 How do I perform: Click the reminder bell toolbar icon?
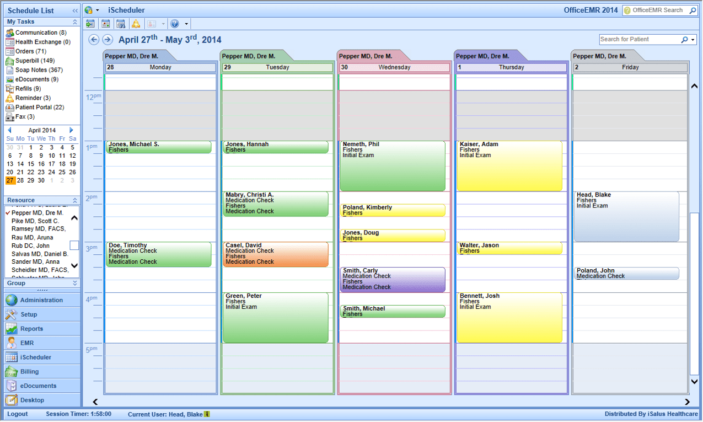point(136,24)
